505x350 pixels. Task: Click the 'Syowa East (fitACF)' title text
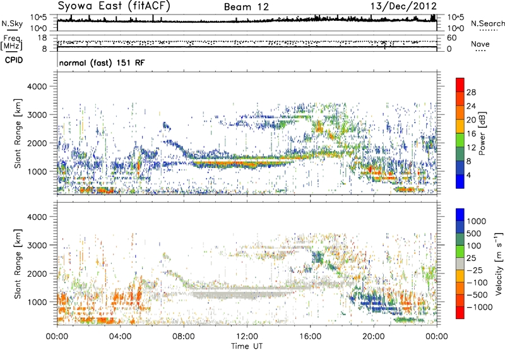pos(114,6)
